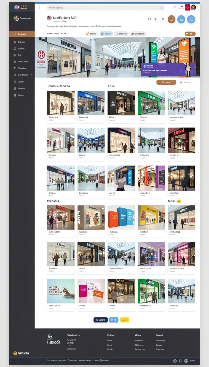This screenshot has width=209, height=367.
Task: Click the dark navy pagination button
Action: [100, 320]
